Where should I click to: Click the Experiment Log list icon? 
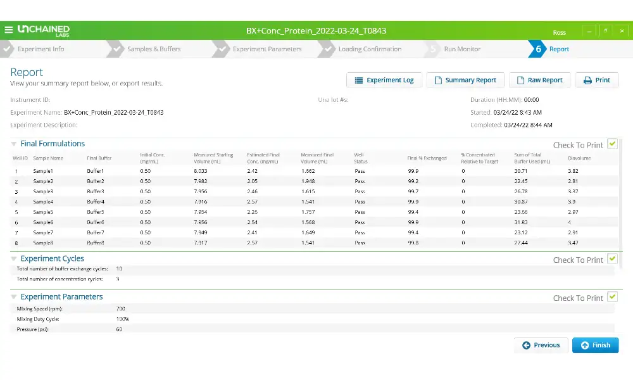point(359,80)
